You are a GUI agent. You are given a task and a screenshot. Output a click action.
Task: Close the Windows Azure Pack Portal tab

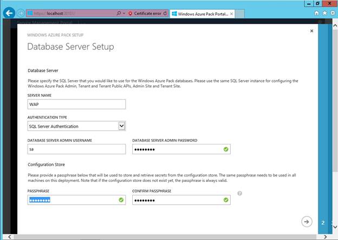click(x=231, y=14)
